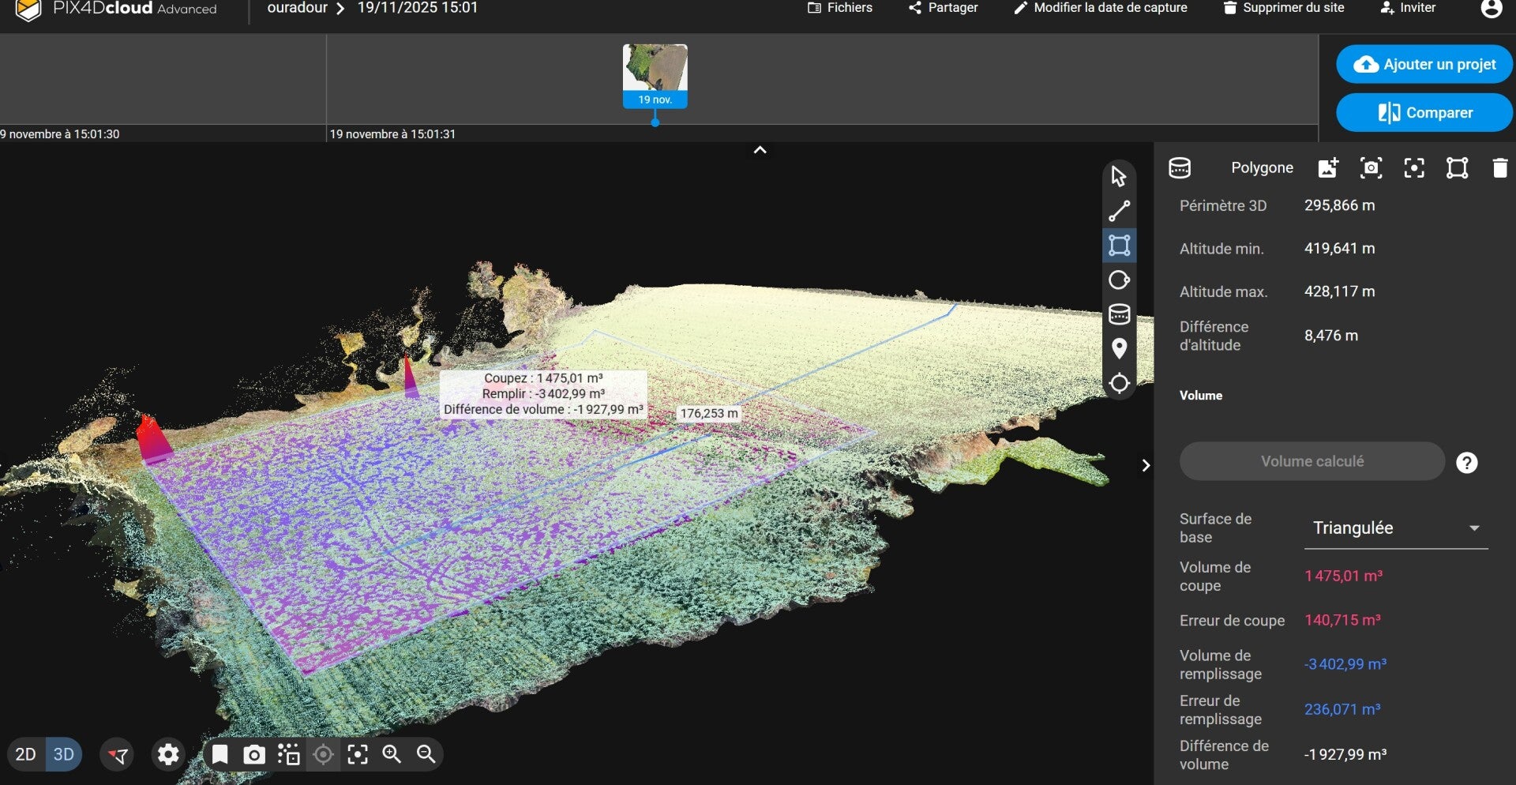Collapse the timeline with the up chevron
This screenshot has width=1516, height=785.
[x=760, y=150]
